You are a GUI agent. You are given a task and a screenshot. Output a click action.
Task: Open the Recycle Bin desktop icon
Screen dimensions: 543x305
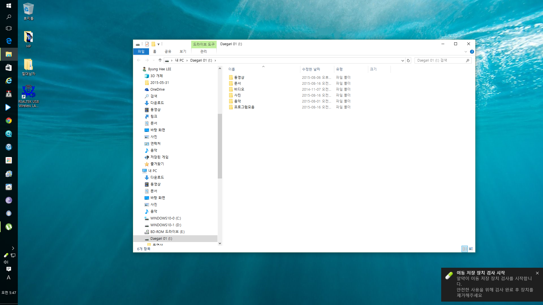29,12
